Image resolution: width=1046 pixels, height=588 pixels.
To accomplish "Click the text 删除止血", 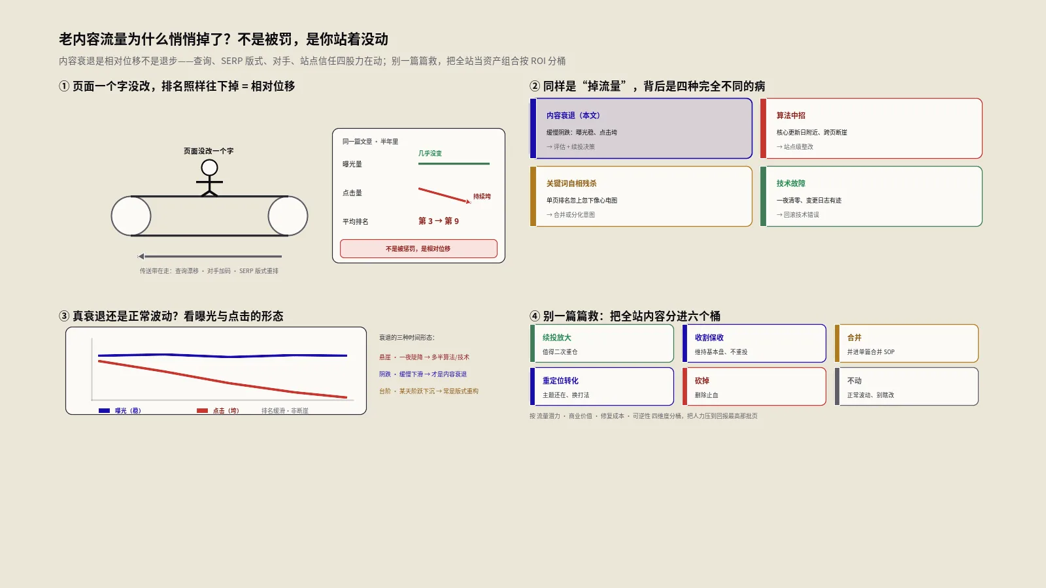I will (x=707, y=395).
